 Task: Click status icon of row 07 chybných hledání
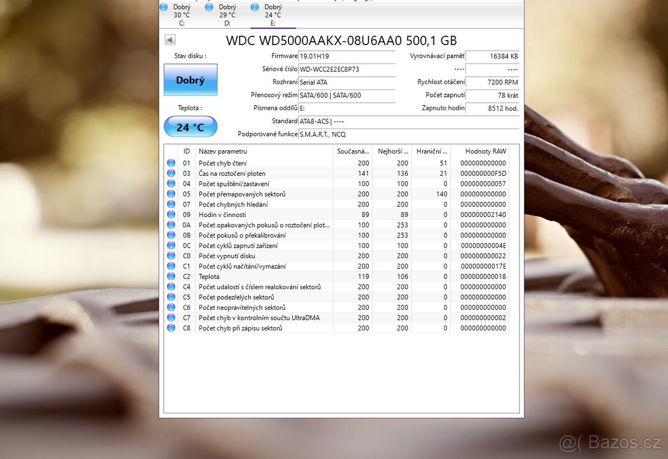click(x=171, y=204)
